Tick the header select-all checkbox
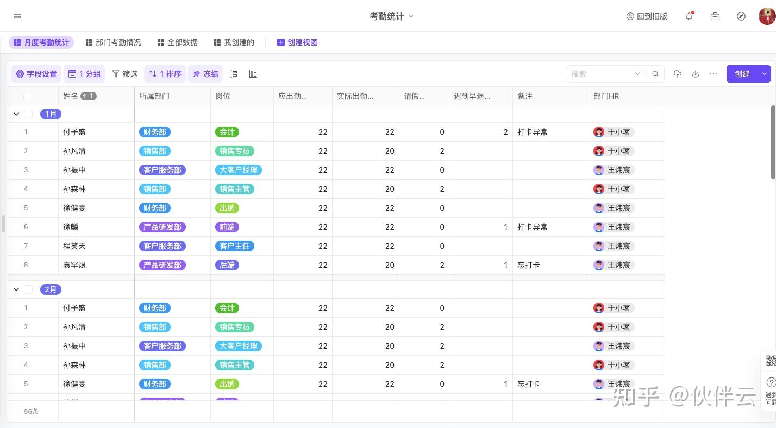The height and width of the screenshot is (428, 776). pyautogui.click(x=28, y=96)
